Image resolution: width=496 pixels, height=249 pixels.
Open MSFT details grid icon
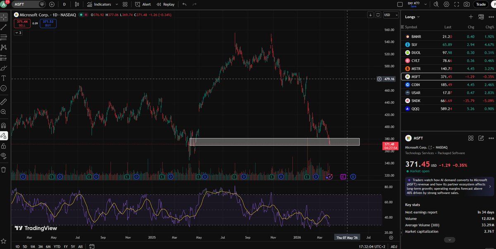pyautogui.click(x=471, y=138)
